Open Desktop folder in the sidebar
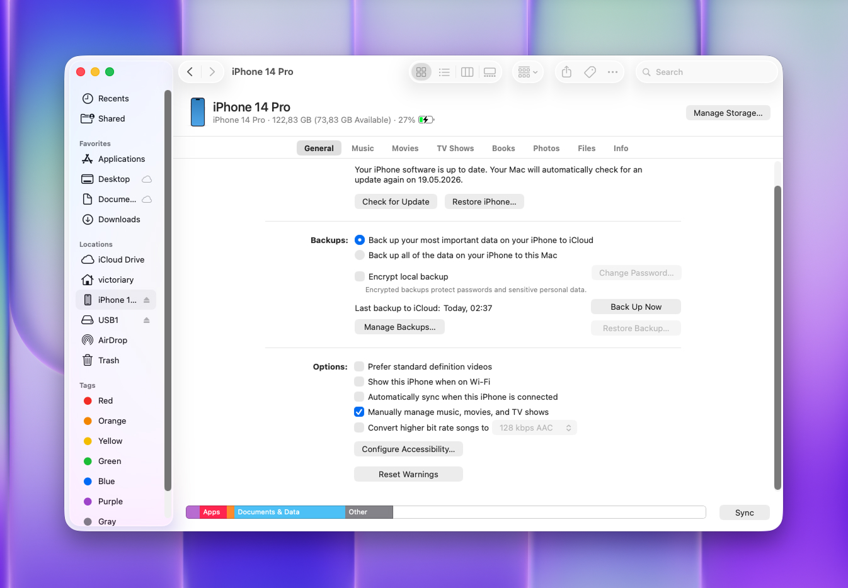848x588 pixels. coord(116,179)
